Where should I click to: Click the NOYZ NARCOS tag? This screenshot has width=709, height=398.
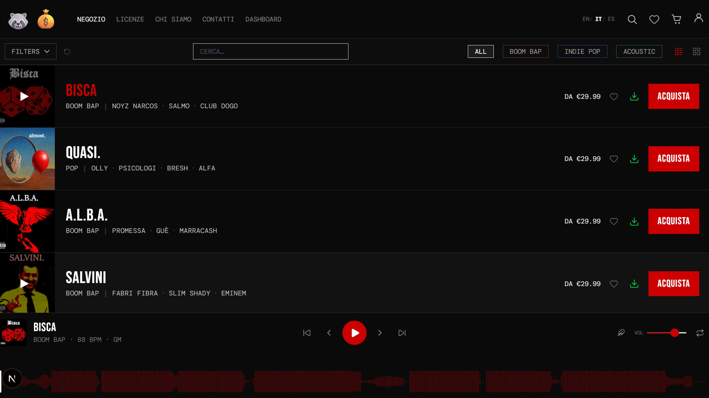point(135,106)
